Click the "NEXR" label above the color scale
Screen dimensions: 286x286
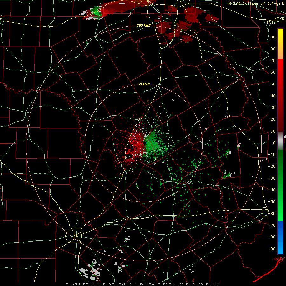tap(279, 19)
